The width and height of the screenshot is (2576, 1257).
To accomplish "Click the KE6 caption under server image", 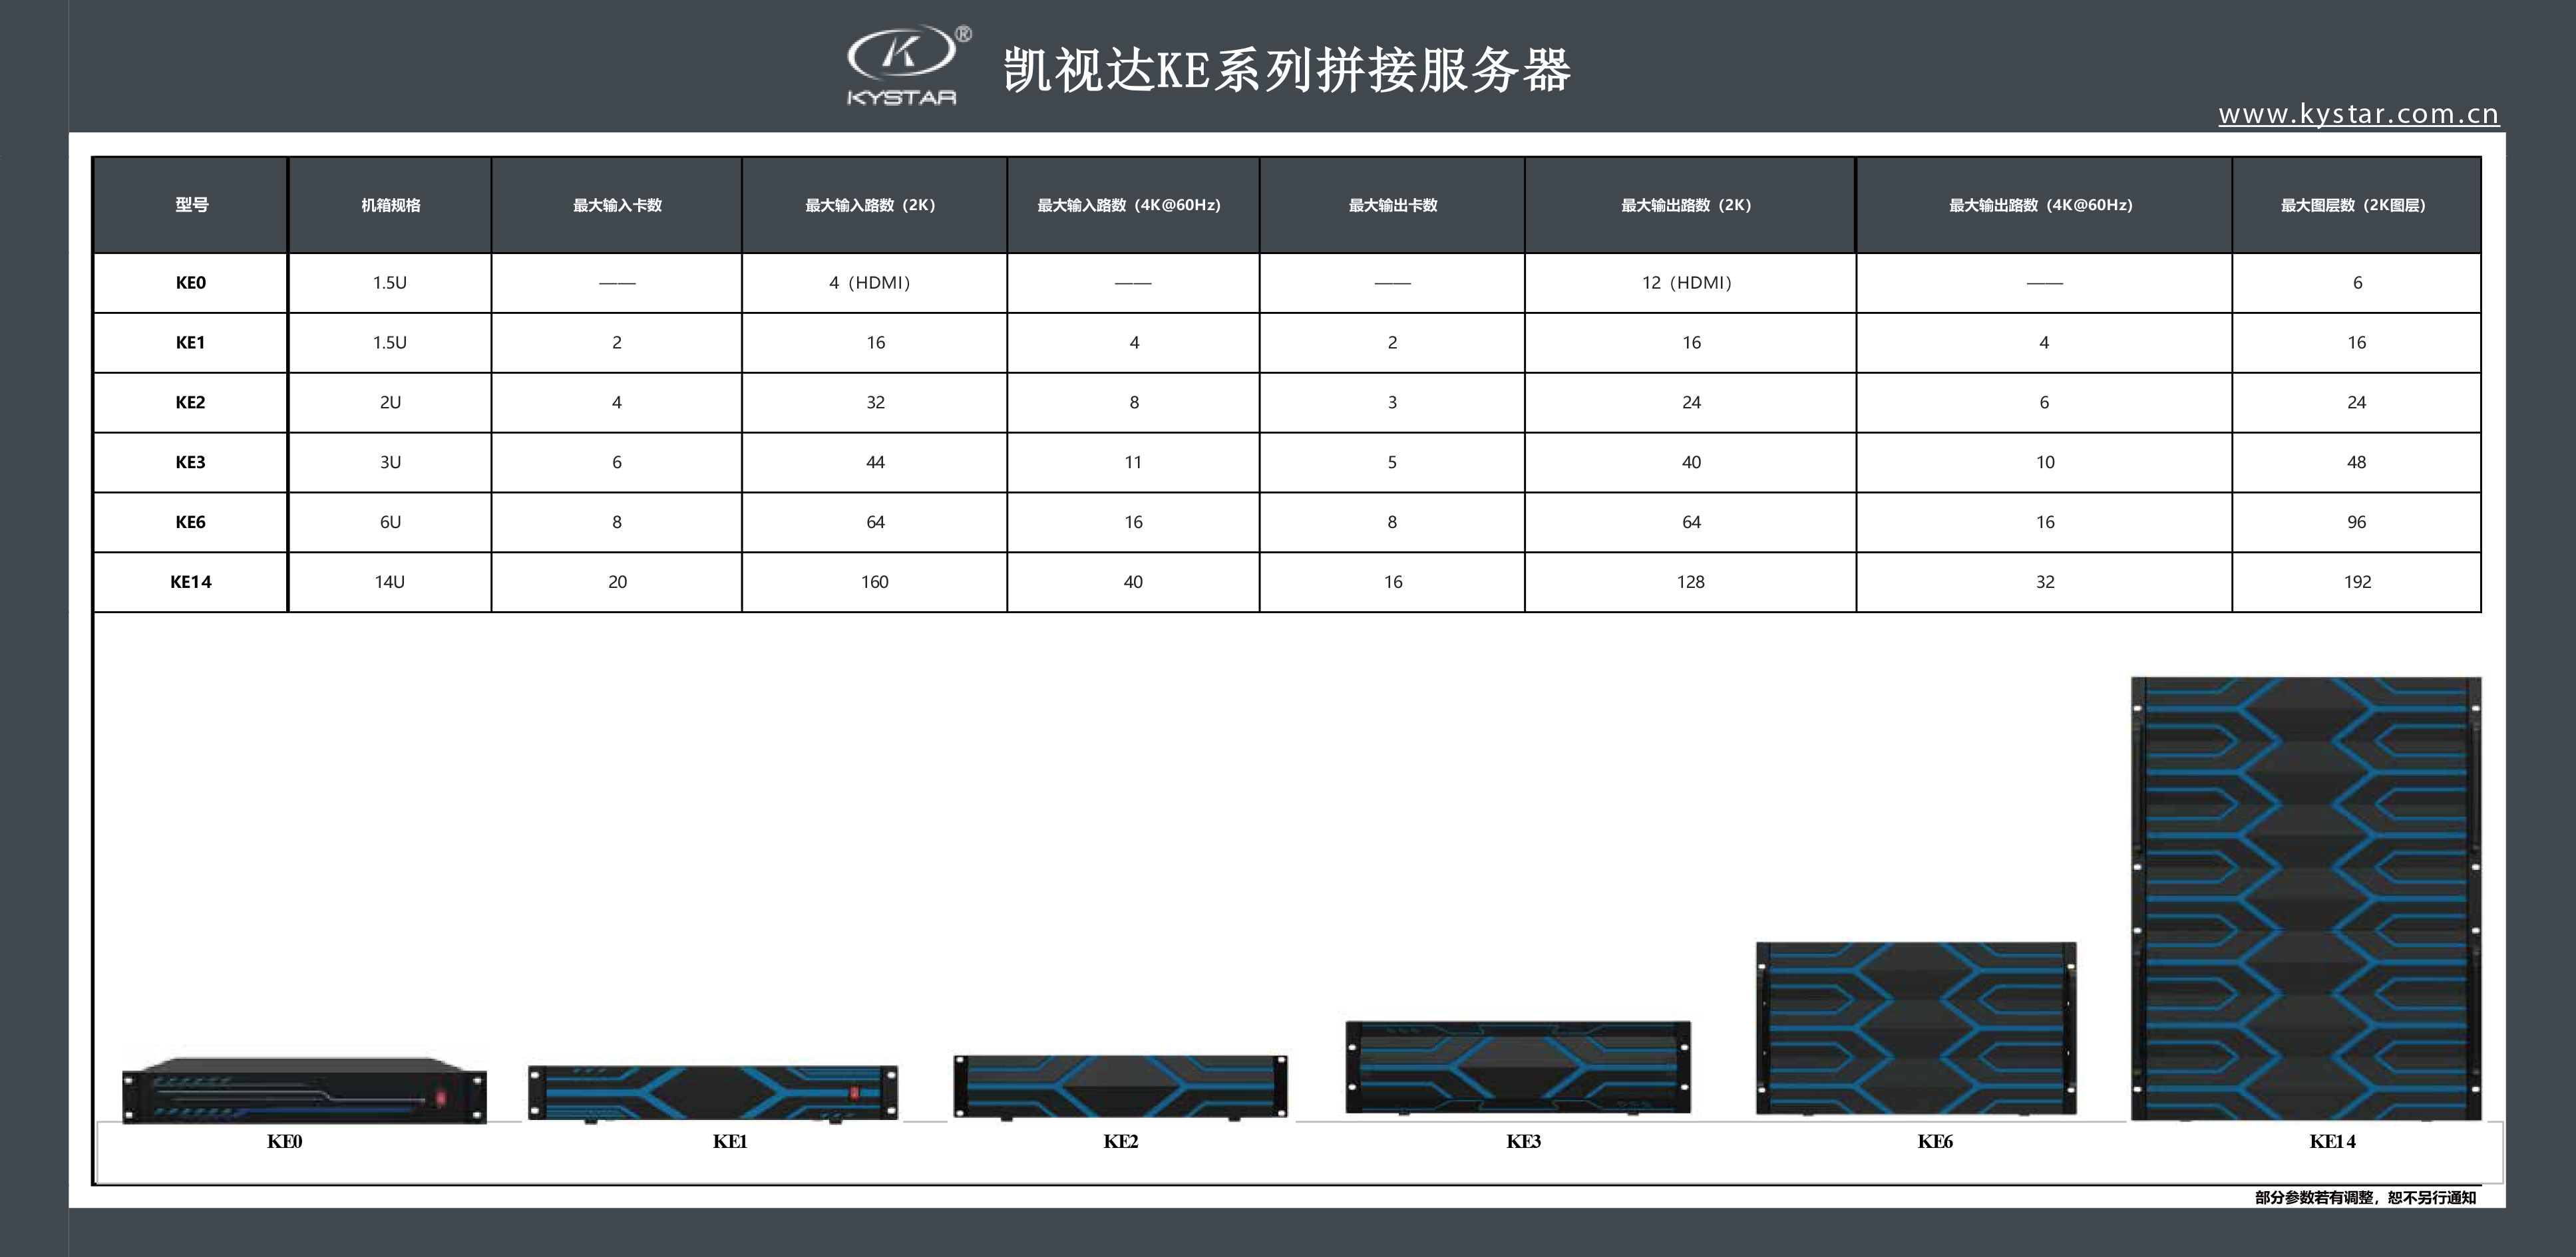I will coord(1935,1142).
